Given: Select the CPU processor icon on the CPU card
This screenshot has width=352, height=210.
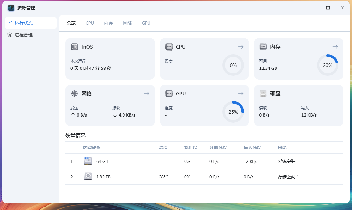Looking at the screenshot, I should pyautogui.click(x=169, y=47).
